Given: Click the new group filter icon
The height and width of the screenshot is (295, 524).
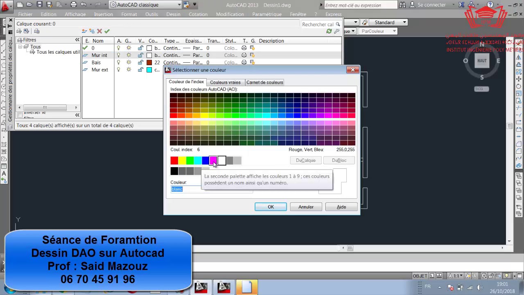Looking at the screenshot, I should [x=26, y=31].
